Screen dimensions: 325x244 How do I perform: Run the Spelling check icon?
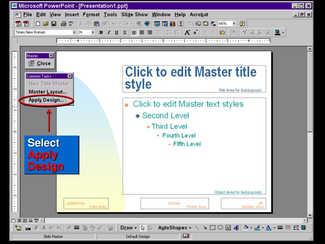[x=71, y=24]
